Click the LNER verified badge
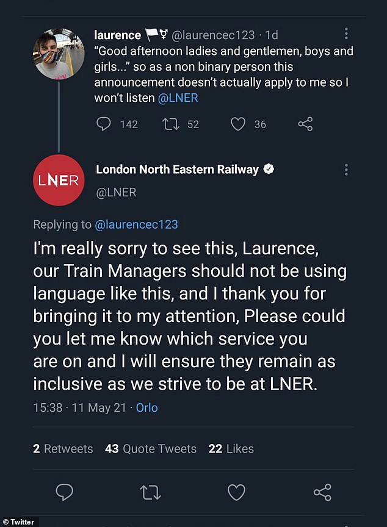 pos(268,170)
